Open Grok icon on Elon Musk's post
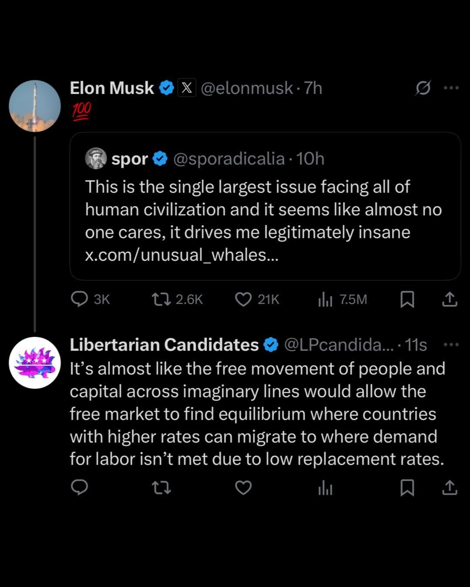470x587 pixels. tap(423, 88)
